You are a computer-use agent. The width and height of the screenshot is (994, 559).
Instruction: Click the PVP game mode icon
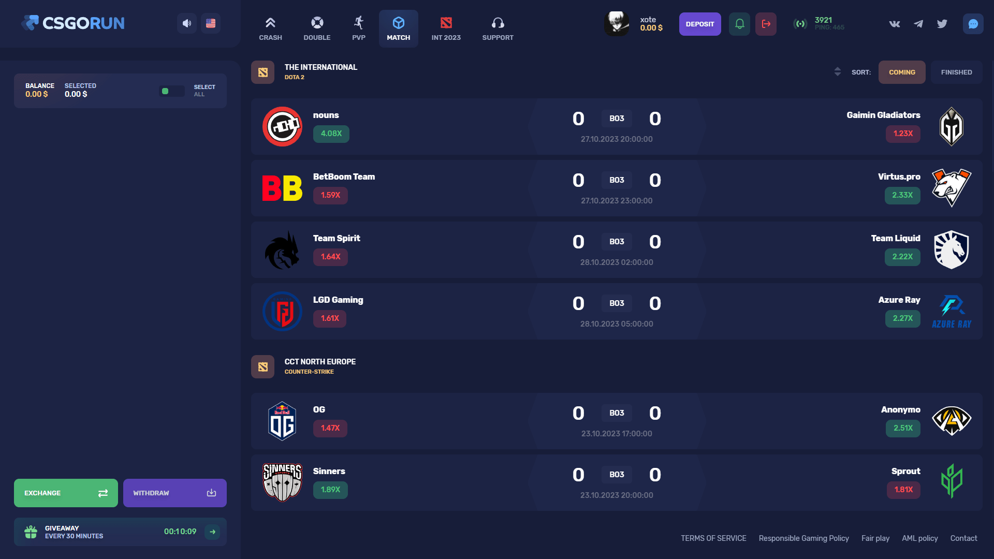(358, 23)
